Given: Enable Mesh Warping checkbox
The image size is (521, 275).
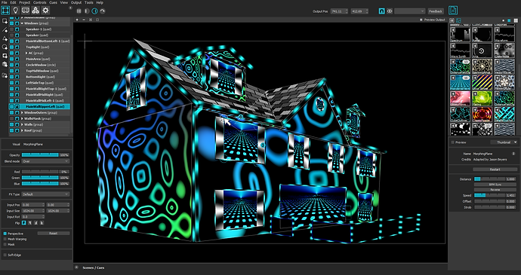Looking at the screenshot, I should [5, 239].
